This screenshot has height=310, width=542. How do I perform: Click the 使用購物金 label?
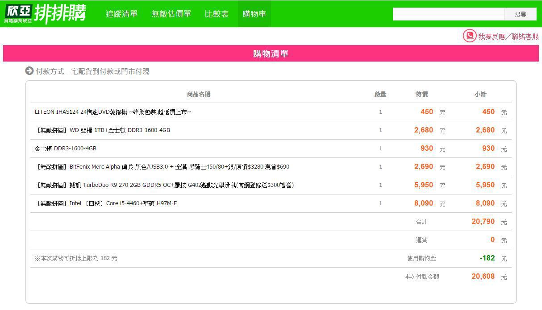pos(421,258)
